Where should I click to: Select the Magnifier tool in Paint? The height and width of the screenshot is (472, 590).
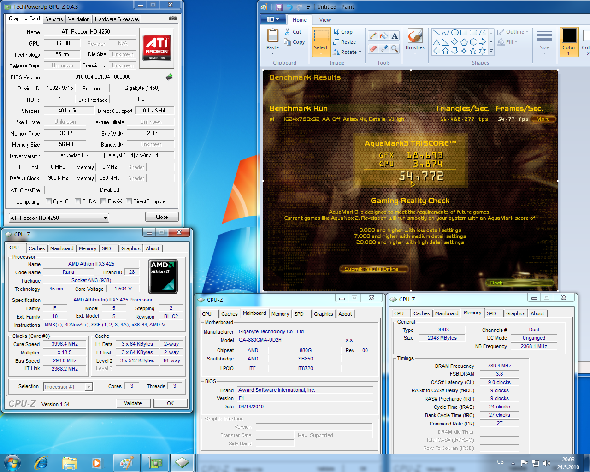[395, 48]
